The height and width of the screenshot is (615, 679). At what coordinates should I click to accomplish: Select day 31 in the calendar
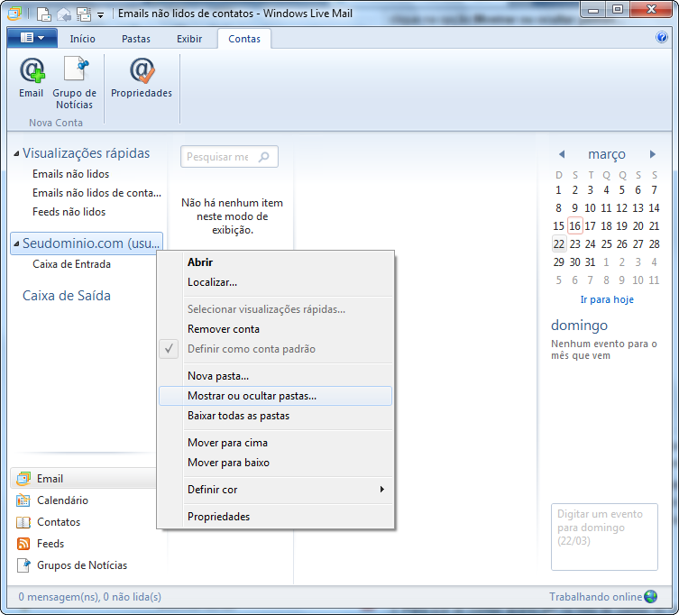(x=591, y=262)
